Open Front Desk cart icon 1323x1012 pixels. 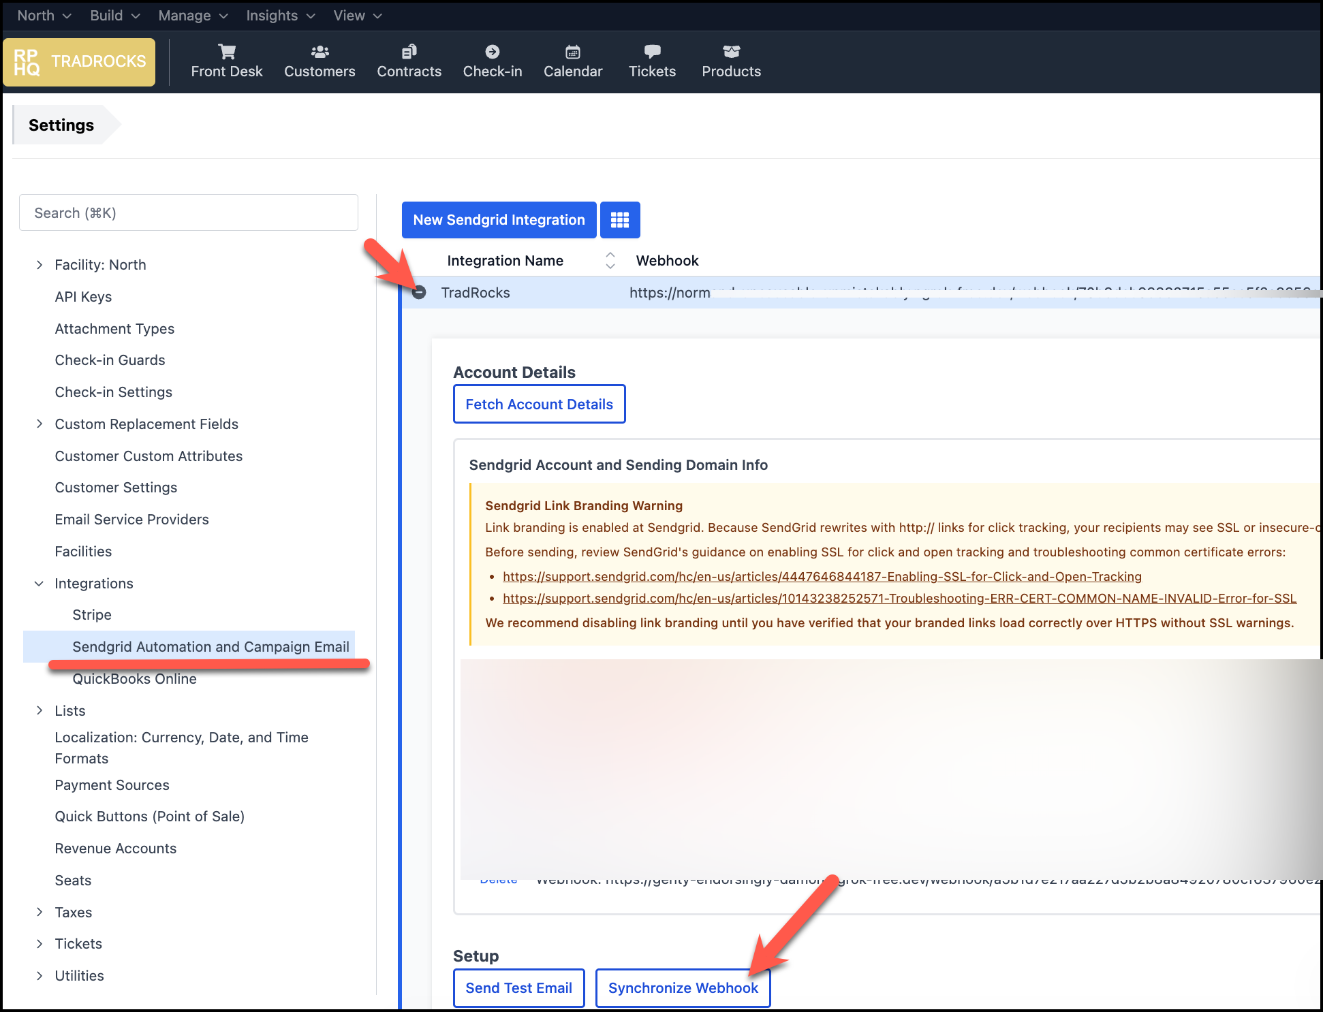coord(227,52)
